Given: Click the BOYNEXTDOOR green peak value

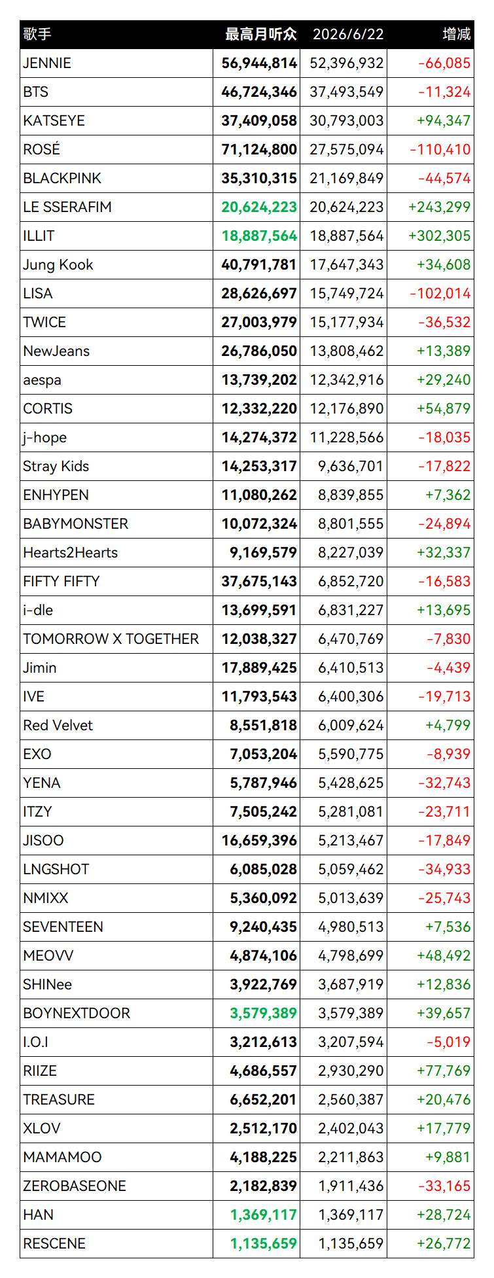Looking at the screenshot, I should pos(263,1013).
